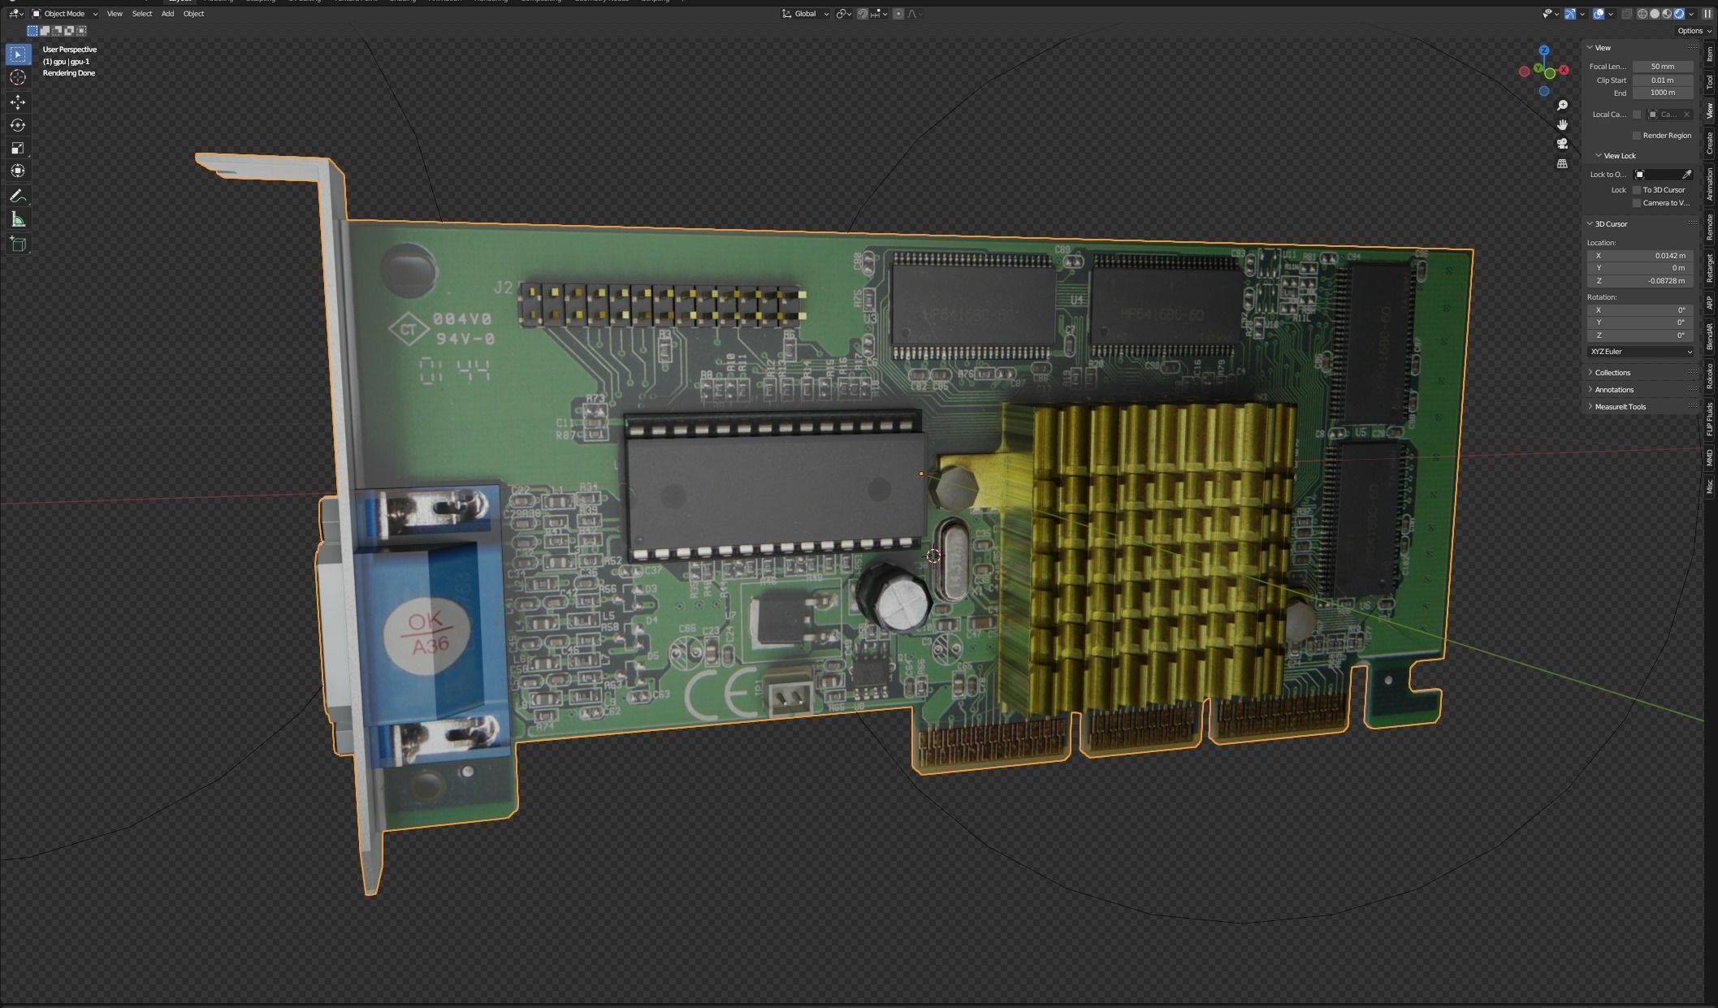Select the Scale tool
The width and height of the screenshot is (1718, 1008).
16,148
